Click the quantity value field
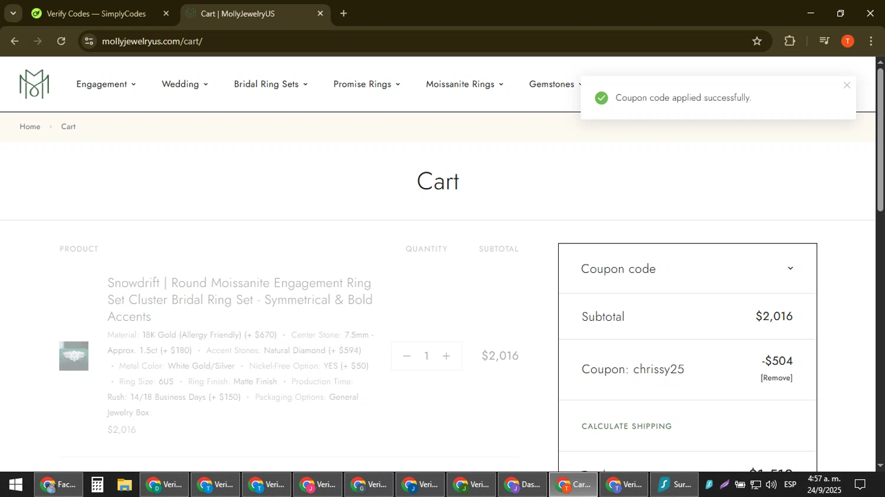Screen dimensions: 885x497 coord(427,356)
